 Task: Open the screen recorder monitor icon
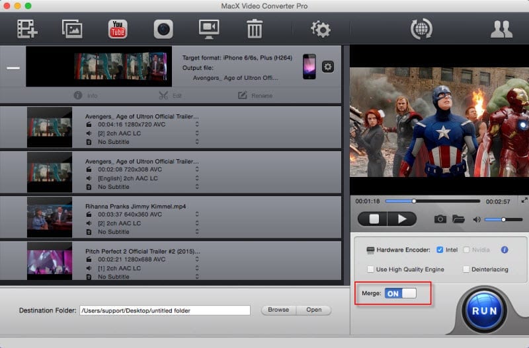(x=209, y=29)
